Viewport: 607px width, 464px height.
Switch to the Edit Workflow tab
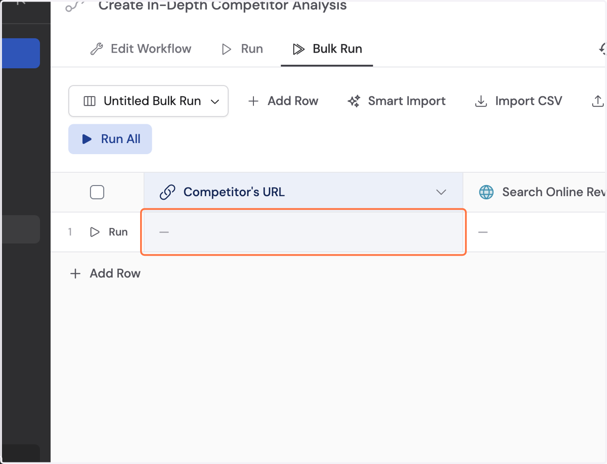[141, 49]
